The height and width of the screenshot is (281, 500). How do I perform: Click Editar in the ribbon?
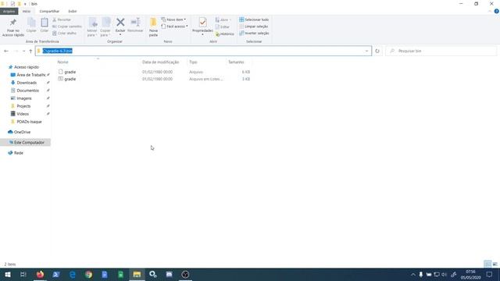coord(222,27)
